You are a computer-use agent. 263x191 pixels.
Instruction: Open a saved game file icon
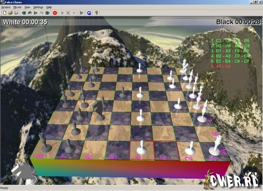pos(10,13)
